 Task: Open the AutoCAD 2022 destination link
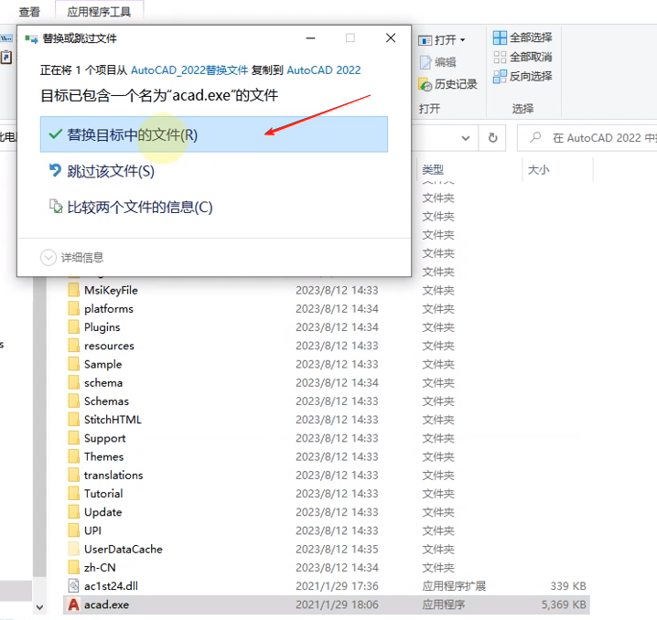[324, 69]
